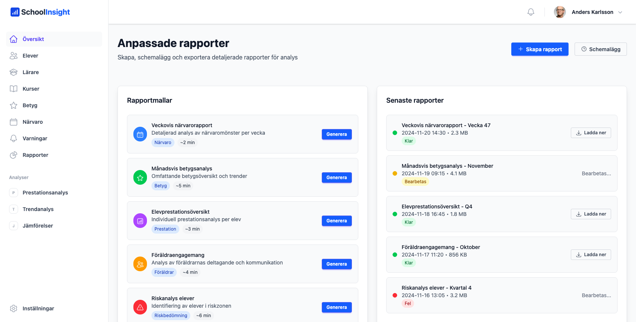Screen dimensions: 636x322
Task: Expand the Anders Karlsson user dropdown
Action: [x=620, y=12]
